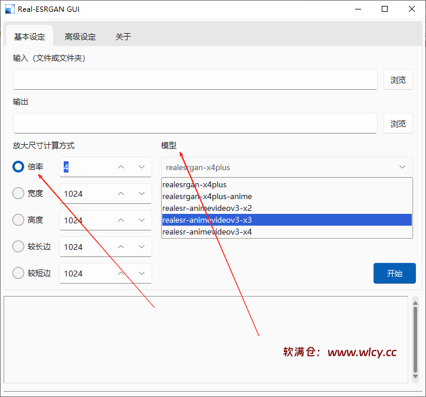Click the Real-ESRGAN GUI app icon
Screen dimensions: 426x397
point(10,9)
